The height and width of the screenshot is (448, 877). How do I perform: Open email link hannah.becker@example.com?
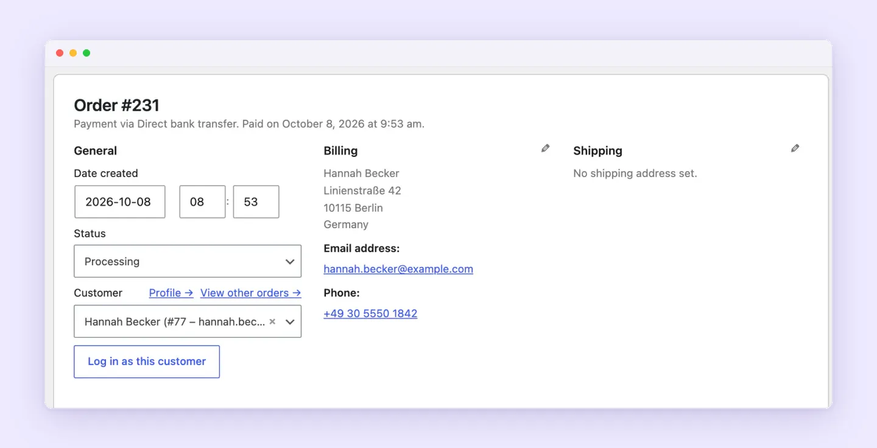click(x=398, y=269)
